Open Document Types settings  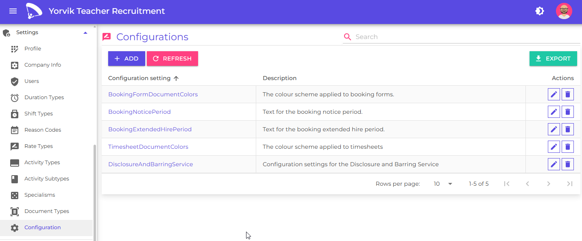coord(47,211)
